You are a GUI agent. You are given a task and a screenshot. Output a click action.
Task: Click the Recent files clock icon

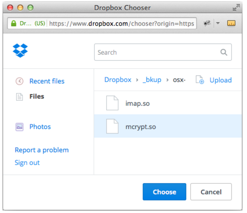point(19,81)
